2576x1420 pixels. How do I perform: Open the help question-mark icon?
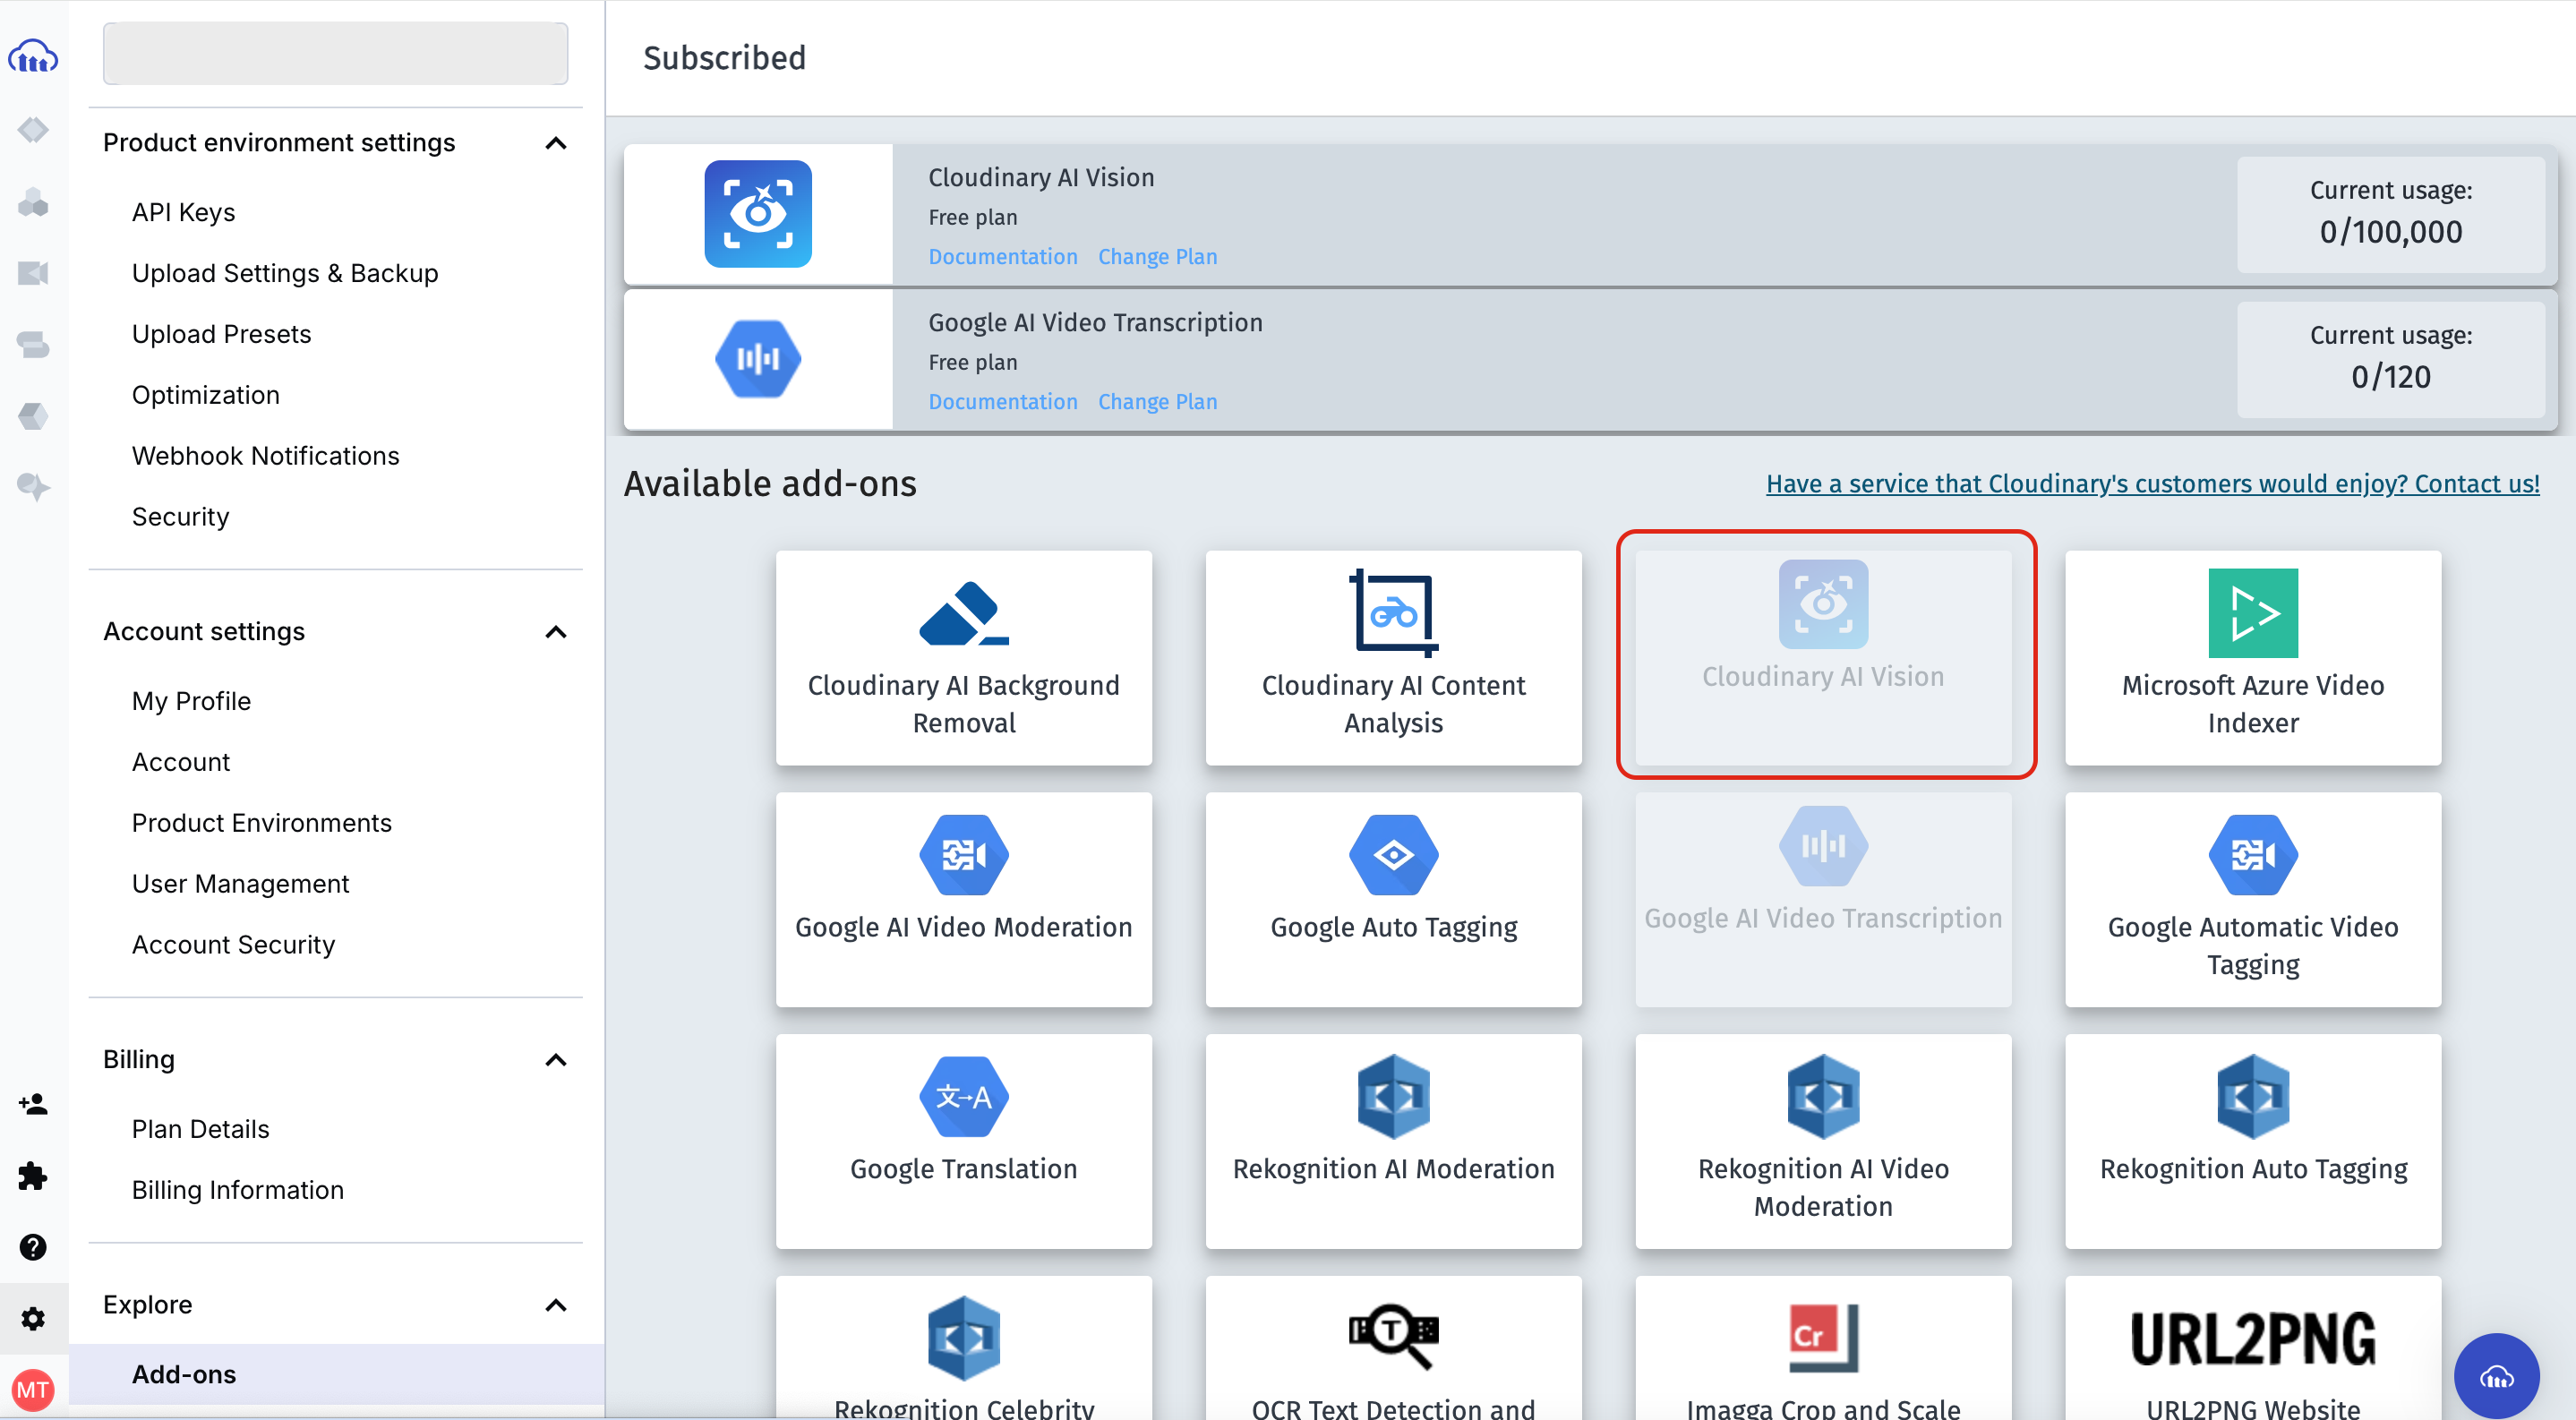(x=33, y=1247)
